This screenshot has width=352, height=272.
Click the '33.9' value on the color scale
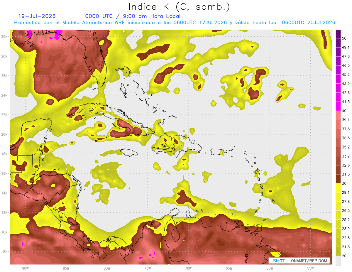(346, 156)
